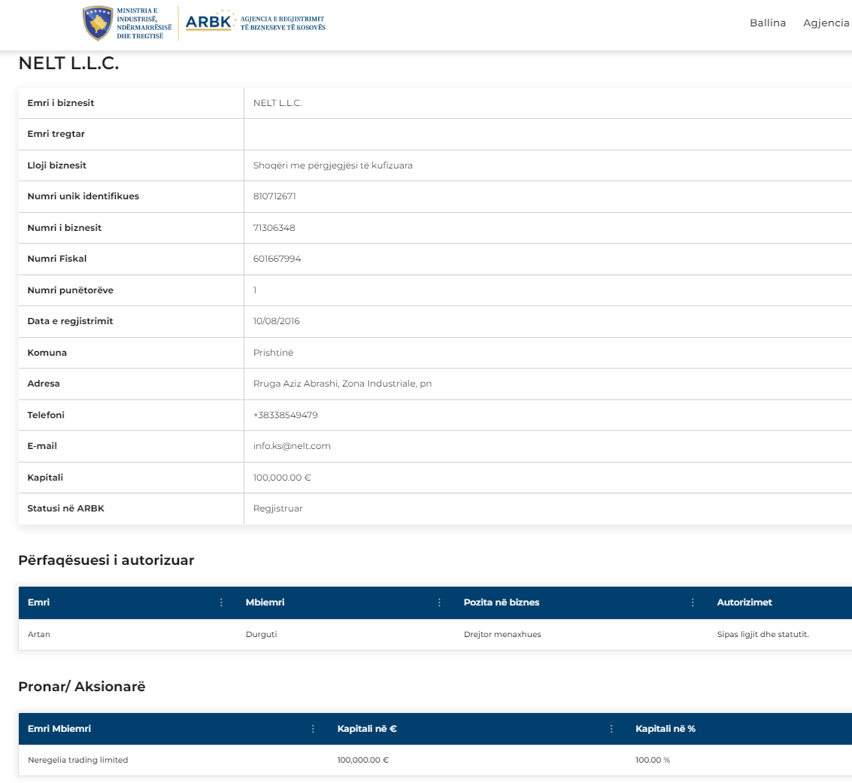Screen dimensions: 852x783
Task: Select municipality value Prishtinë
Action: (x=273, y=354)
